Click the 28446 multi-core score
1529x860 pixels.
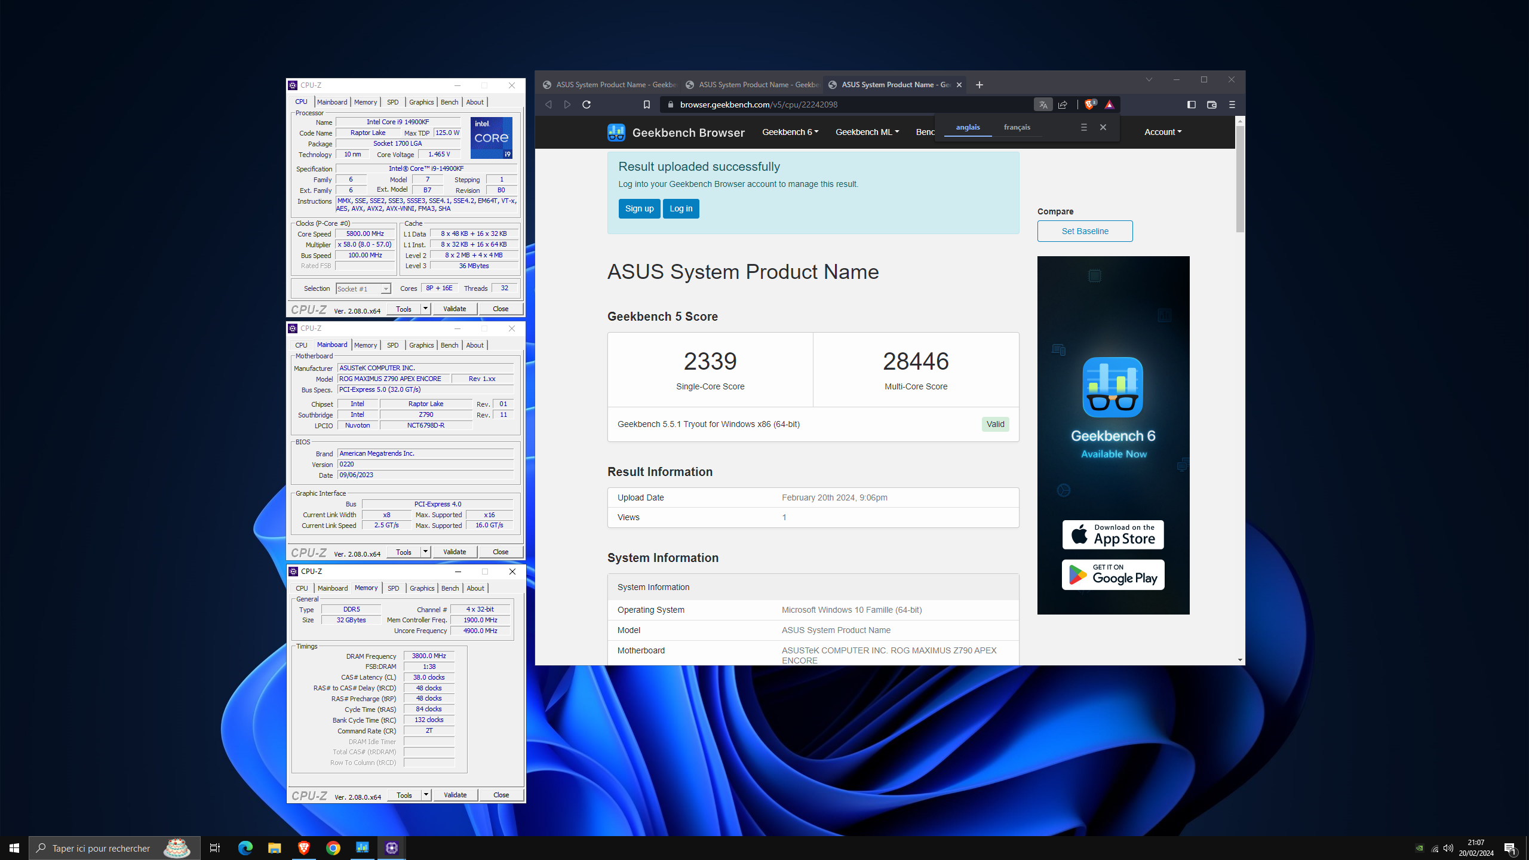916,361
